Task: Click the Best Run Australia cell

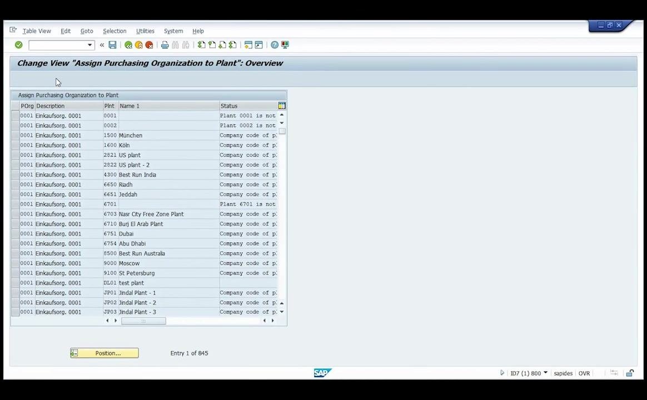Action: tap(169, 253)
